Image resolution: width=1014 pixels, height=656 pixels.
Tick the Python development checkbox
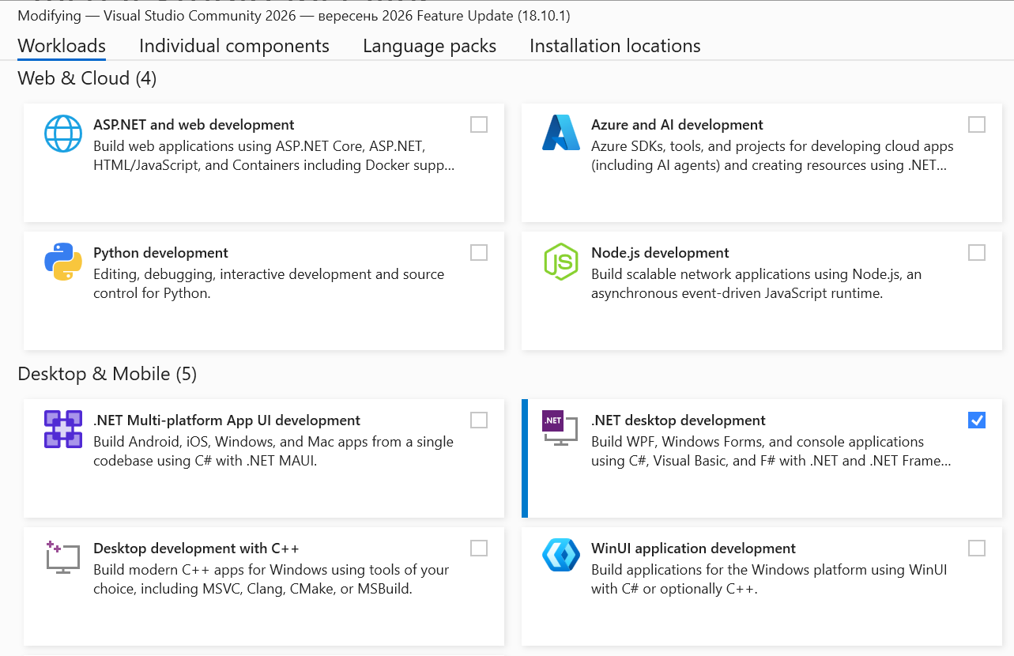tap(479, 252)
